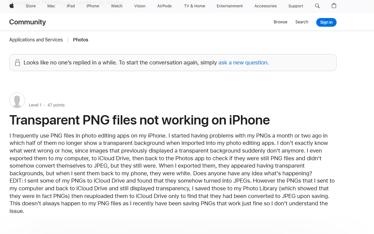374x234 pixels.
Task: Click the '47 points' text
Action: [x=56, y=105]
